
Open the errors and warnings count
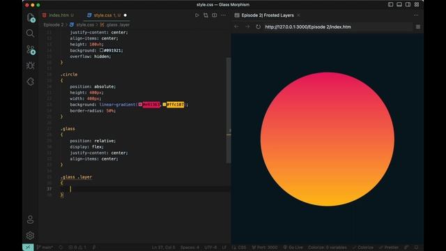point(77,248)
